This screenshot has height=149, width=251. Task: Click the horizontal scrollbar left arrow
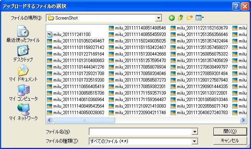coord(50,120)
